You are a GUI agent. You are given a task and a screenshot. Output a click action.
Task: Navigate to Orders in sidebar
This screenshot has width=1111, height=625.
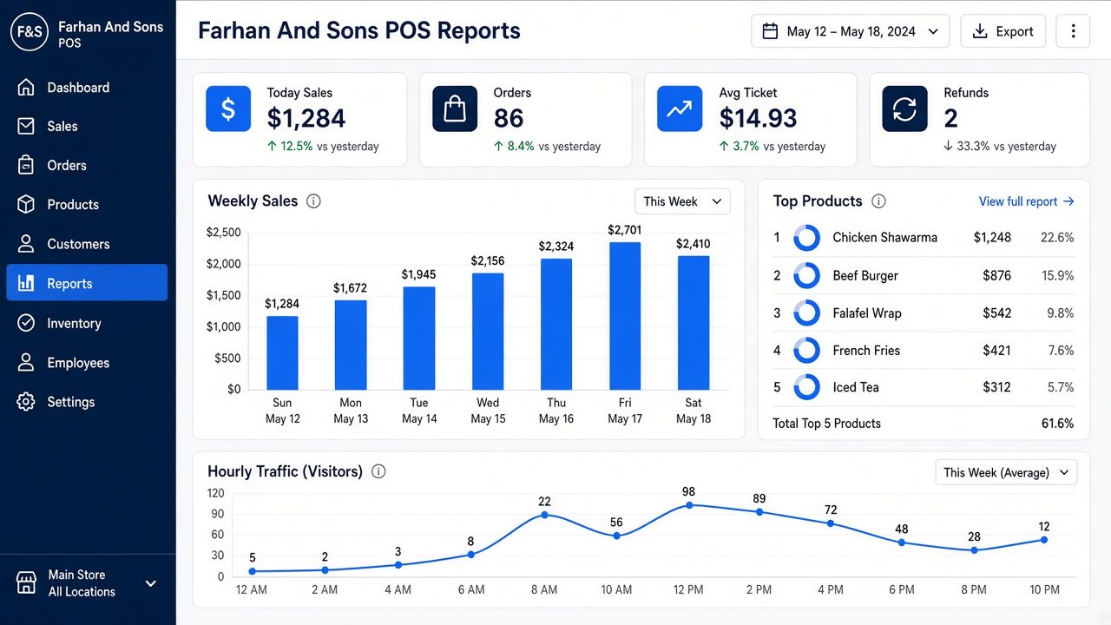coord(87,166)
